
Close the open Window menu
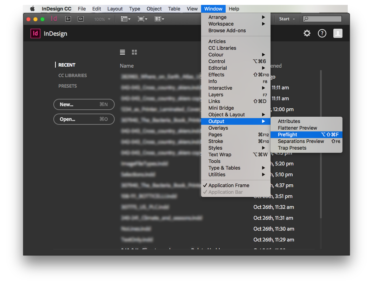click(213, 9)
